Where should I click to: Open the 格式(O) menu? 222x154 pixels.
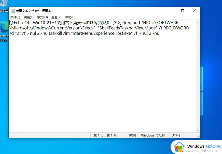[42, 17]
